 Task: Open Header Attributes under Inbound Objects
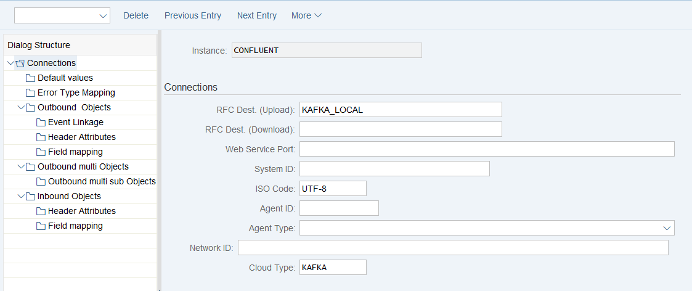pos(82,211)
